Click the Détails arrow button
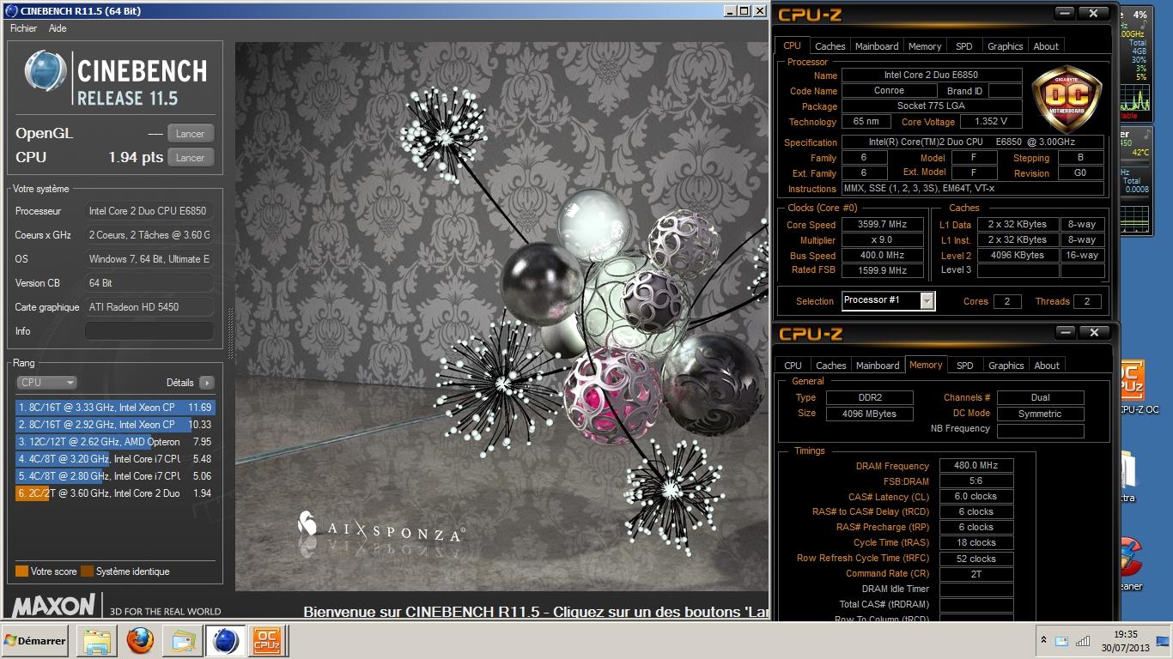This screenshot has width=1173, height=659. point(206,383)
